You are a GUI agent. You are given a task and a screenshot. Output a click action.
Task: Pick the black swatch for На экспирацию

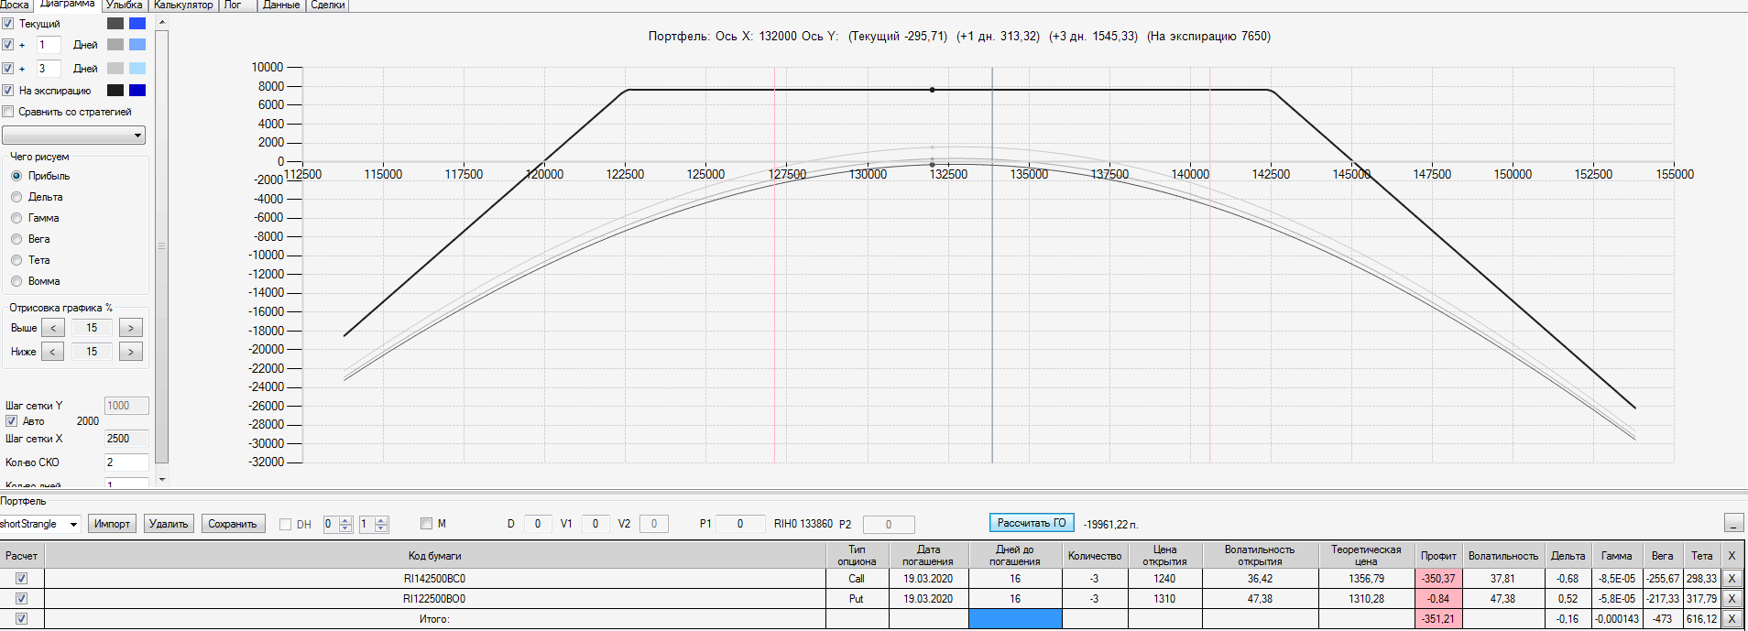[115, 91]
